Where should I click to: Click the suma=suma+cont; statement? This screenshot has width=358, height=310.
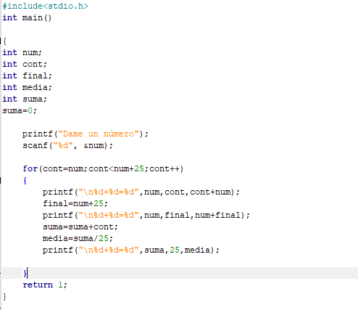(x=80, y=227)
